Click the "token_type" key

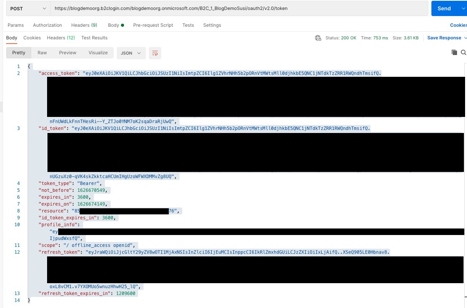(x=55, y=183)
